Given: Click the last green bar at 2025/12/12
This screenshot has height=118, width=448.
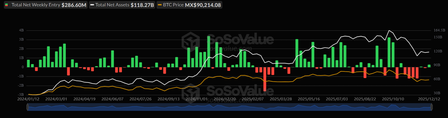Looking at the screenshot, I should [x=429, y=66].
